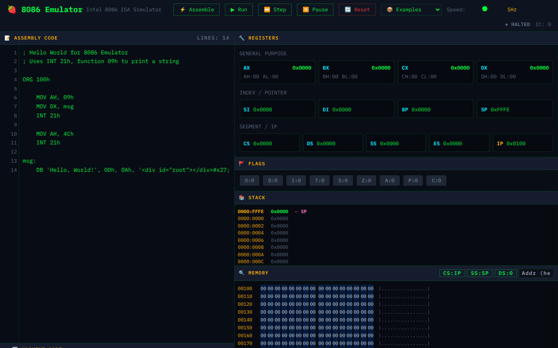Click the wrench icon beside Registers
Screen dimensions: 558x348
[x=242, y=38]
